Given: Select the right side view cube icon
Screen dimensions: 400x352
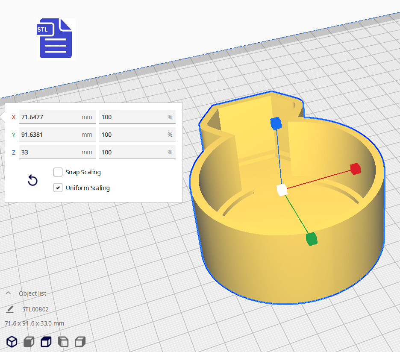Looking at the screenshot, I should tap(80, 342).
